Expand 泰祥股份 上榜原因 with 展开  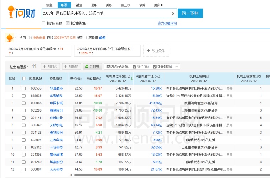[229, 133]
